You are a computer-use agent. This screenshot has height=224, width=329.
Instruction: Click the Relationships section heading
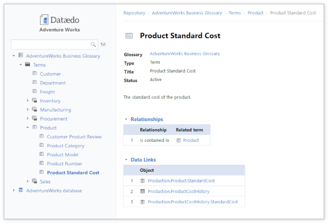tap(147, 119)
